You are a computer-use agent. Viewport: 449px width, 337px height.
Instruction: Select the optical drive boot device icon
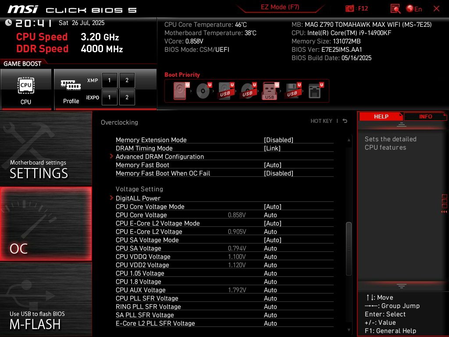pos(203,91)
